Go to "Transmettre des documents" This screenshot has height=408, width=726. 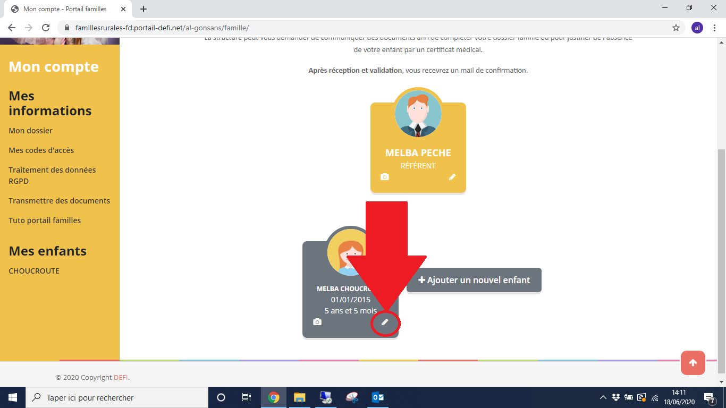pos(59,201)
